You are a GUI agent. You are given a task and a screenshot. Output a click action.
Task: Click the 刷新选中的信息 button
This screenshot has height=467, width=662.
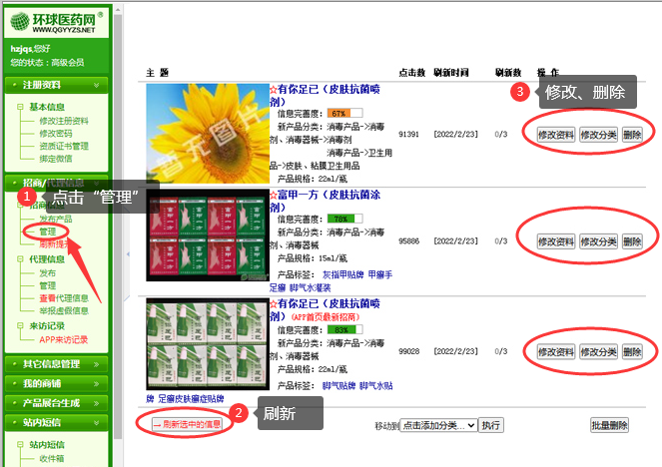point(186,423)
